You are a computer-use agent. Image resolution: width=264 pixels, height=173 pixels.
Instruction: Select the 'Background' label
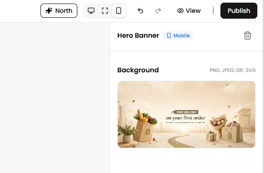[138, 70]
